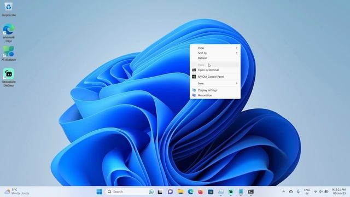
Task: Open Streamlabs from the taskbar
Action: pos(231,192)
